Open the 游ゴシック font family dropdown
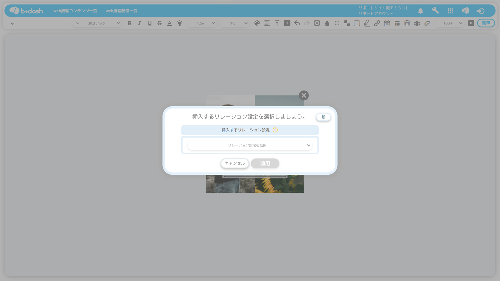This screenshot has width=500, height=281. click(x=97, y=23)
